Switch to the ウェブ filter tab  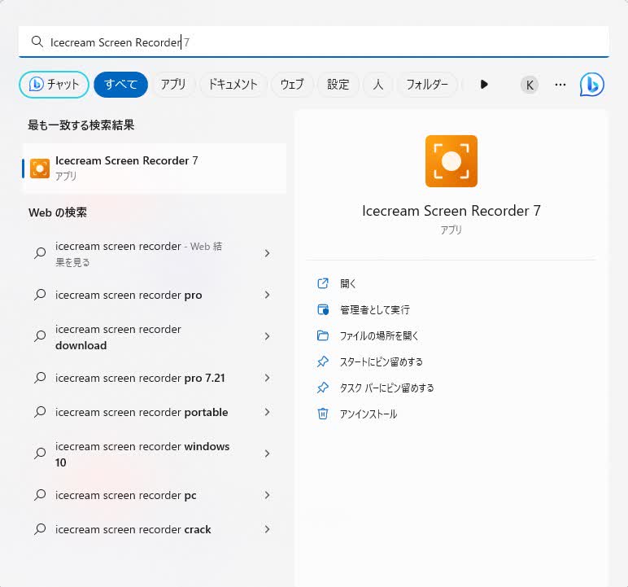coord(292,85)
